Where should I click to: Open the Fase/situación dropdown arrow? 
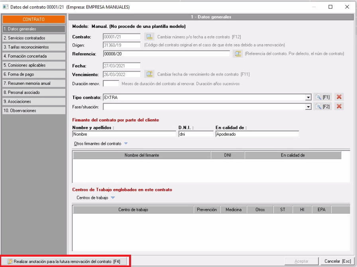308,107
